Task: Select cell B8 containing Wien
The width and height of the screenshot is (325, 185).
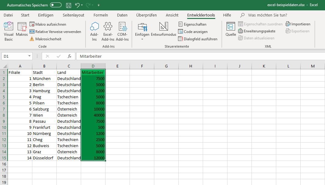Action: [x=44, y=115]
